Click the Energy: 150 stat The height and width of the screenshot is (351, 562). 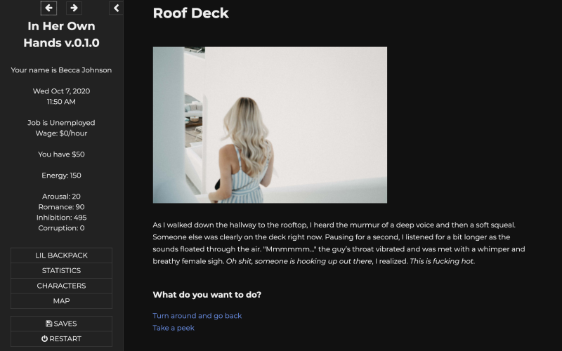(61, 175)
